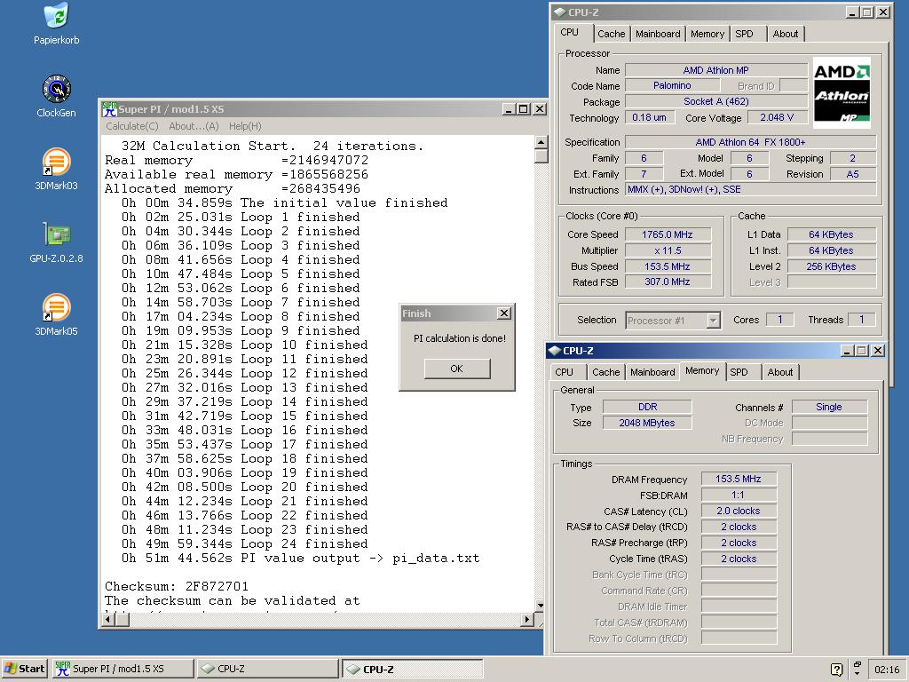Click the Specification AMD Athlon 64 FX 1800+
The height and width of the screenshot is (682, 909).
(750, 142)
